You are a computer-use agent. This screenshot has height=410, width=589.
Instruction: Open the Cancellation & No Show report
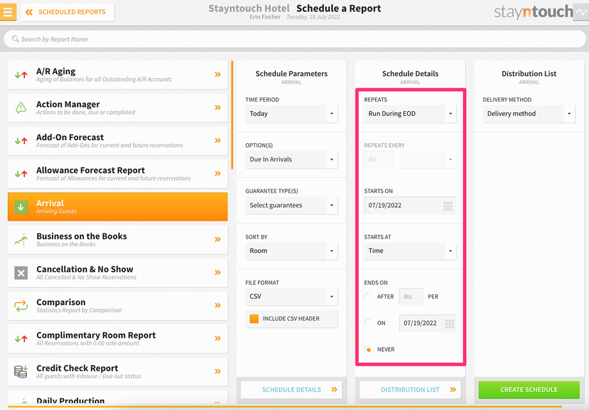(118, 273)
